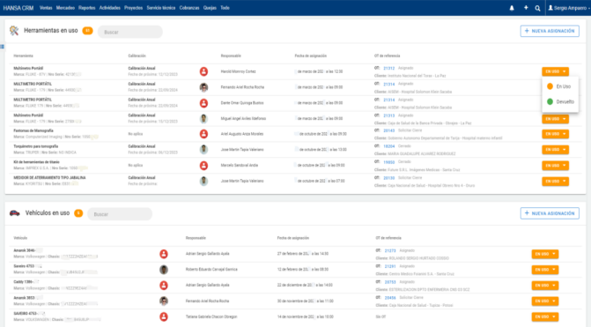Open the Actividades menu
Viewport: 591px width, 327px height.
[x=110, y=8]
